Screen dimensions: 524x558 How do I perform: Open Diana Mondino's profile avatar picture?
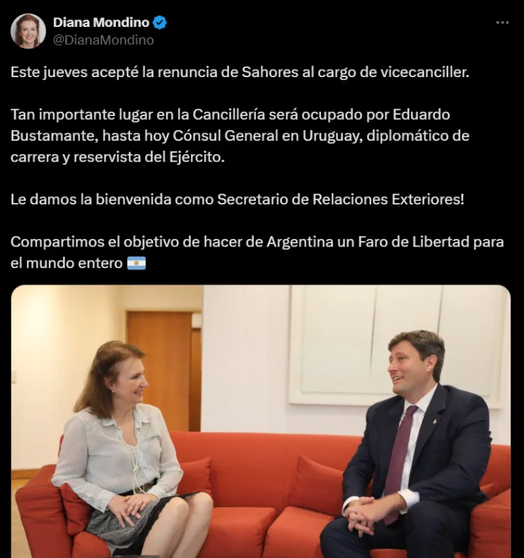tap(28, 31)
